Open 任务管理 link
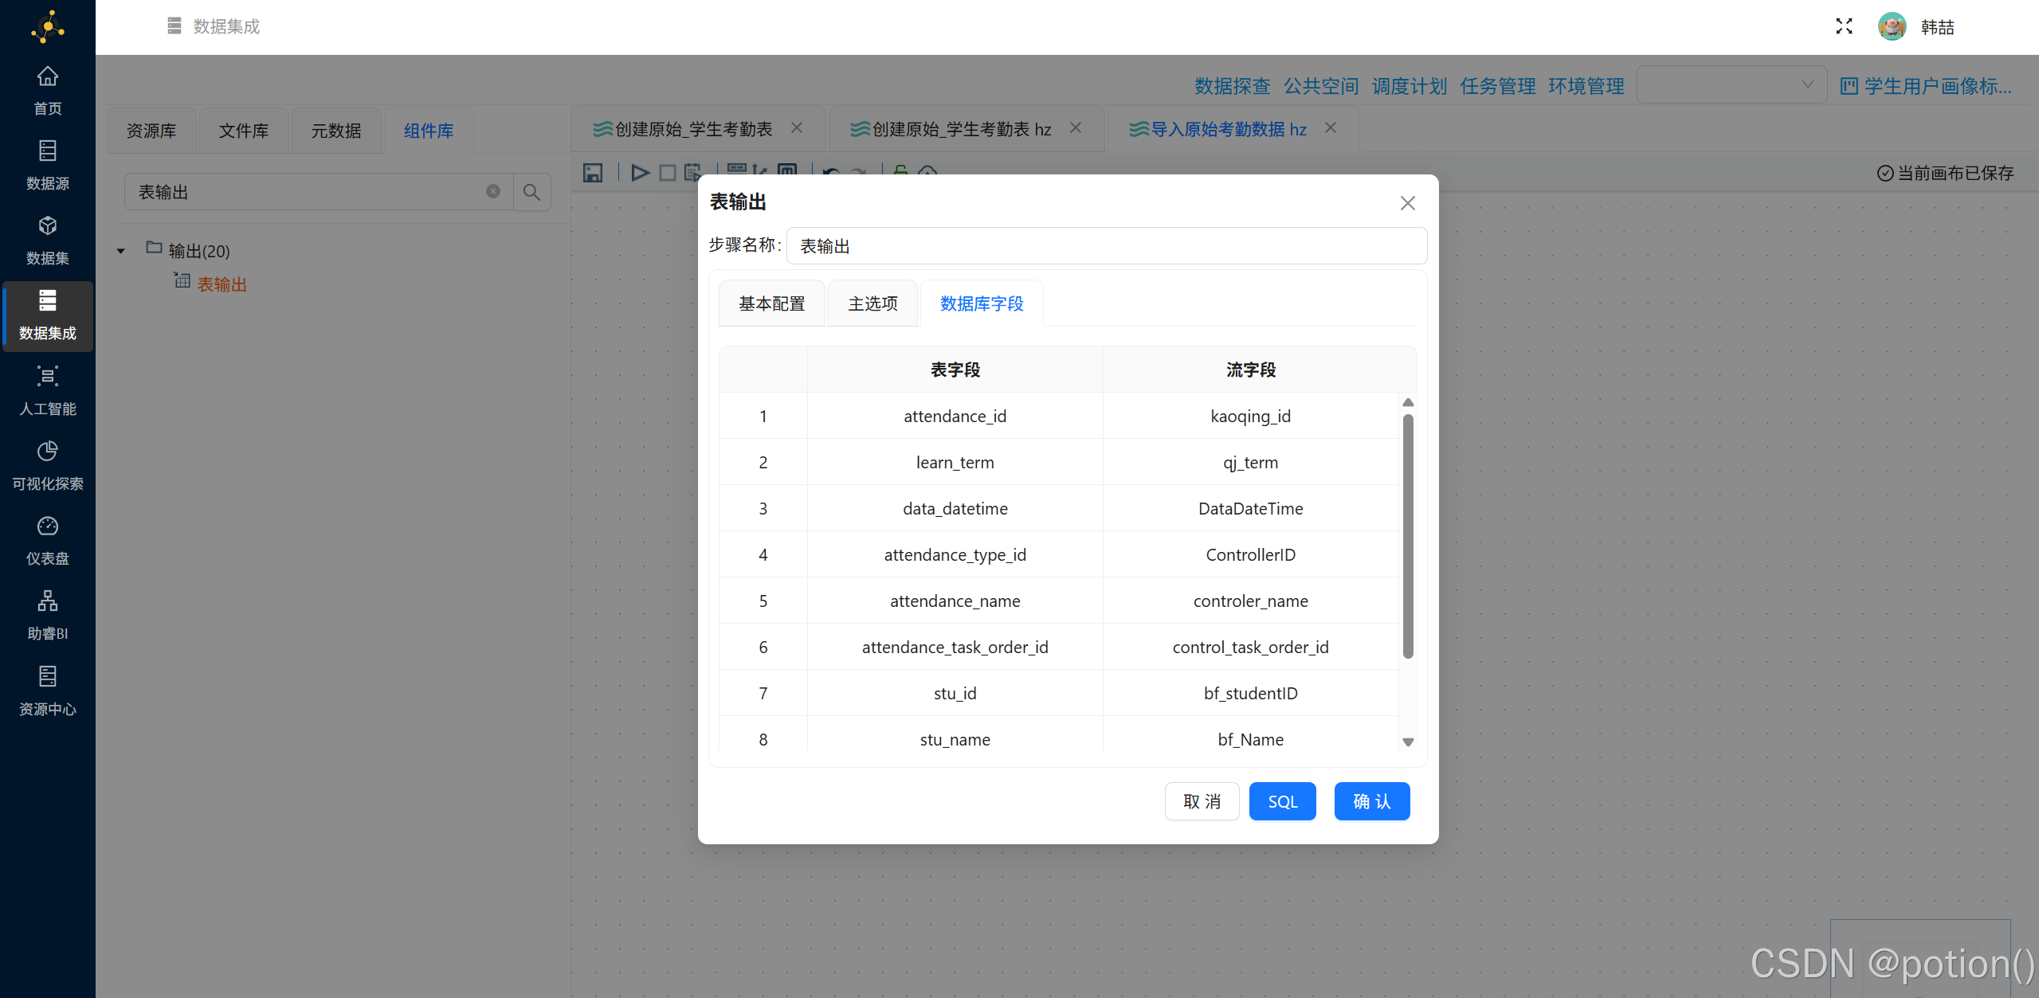The width and height of the screenshot is (2039, 998). 1497,86
